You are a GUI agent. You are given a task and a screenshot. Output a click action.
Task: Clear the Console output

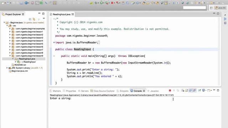tap(183, 91)
